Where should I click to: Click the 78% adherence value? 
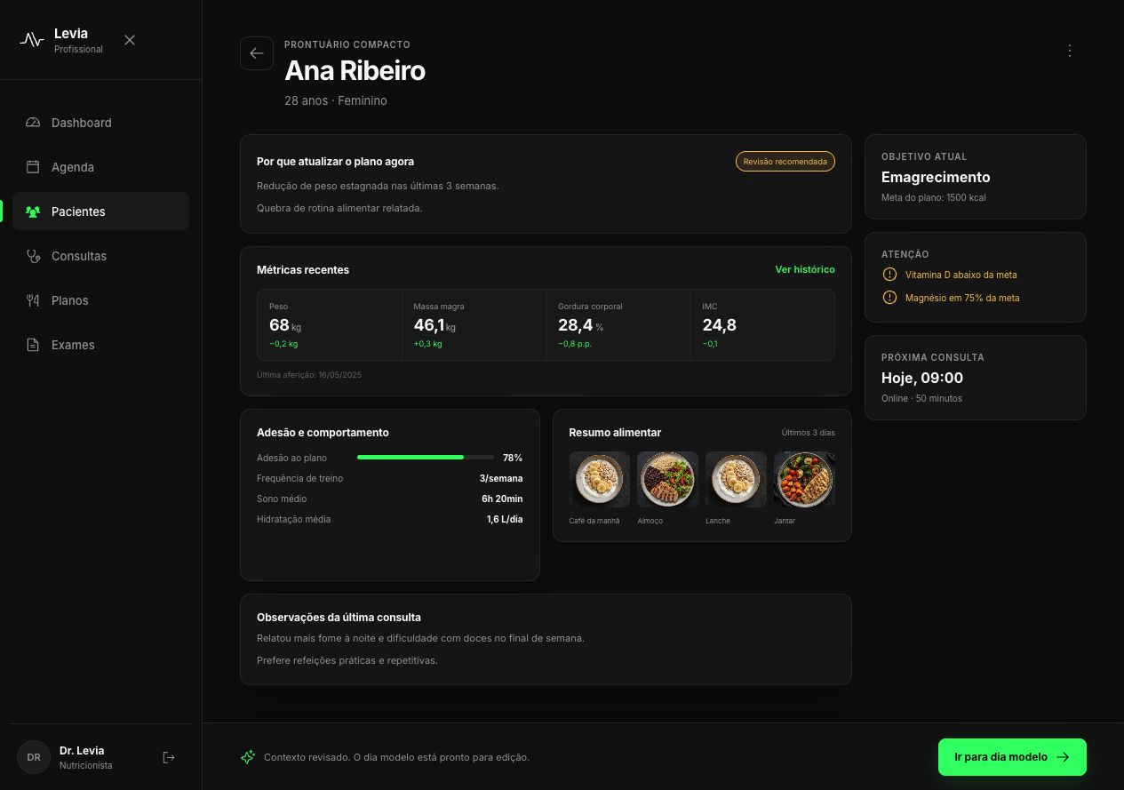tap(513, 458)
